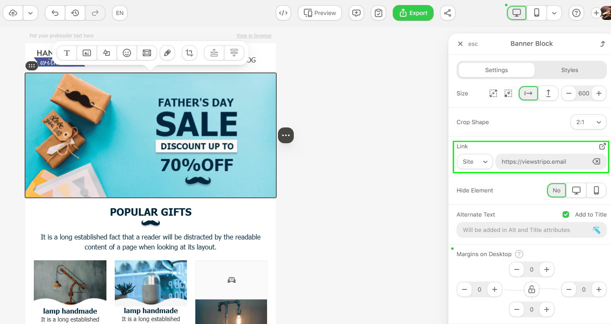Hide element on mobile

click(596, 190)
